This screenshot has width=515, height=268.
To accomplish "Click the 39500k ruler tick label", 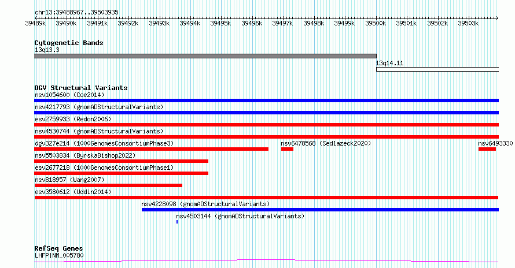I will pos(376,23).
